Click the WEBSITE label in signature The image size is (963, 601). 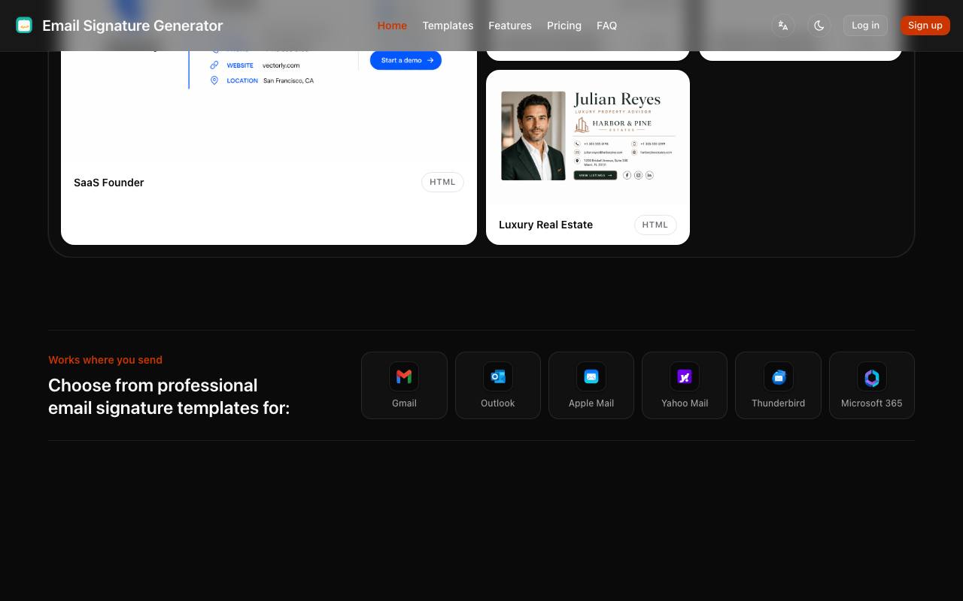(x=240, y=65)
